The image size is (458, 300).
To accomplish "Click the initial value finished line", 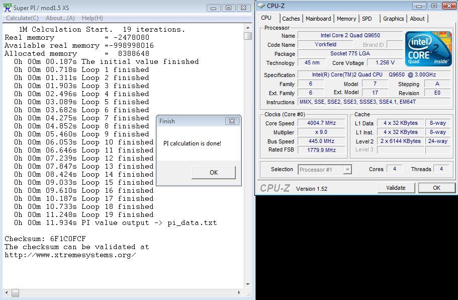I will pyautogui.click(x=106, y=62).
